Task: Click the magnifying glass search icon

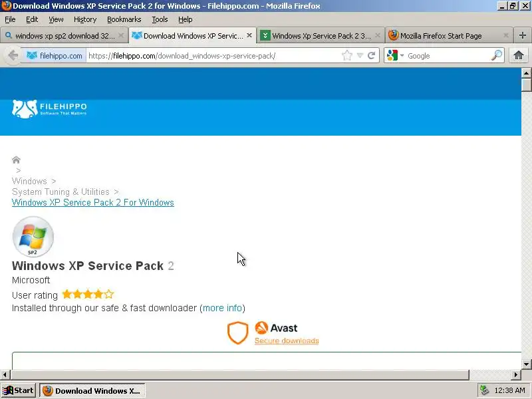Action: click(496, 55)
